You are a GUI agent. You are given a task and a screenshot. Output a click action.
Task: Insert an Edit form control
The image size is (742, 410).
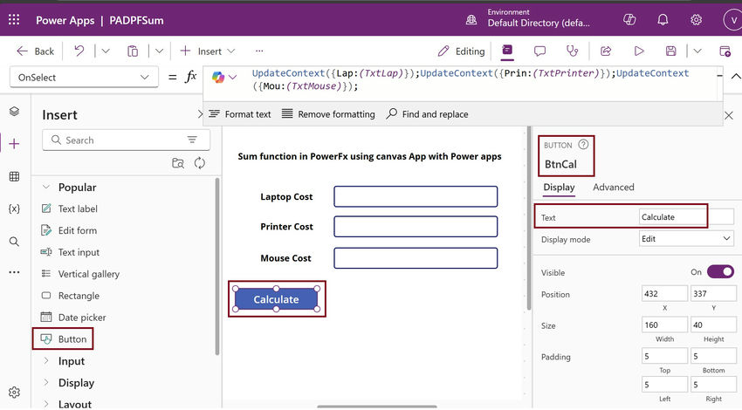(69, 230)
